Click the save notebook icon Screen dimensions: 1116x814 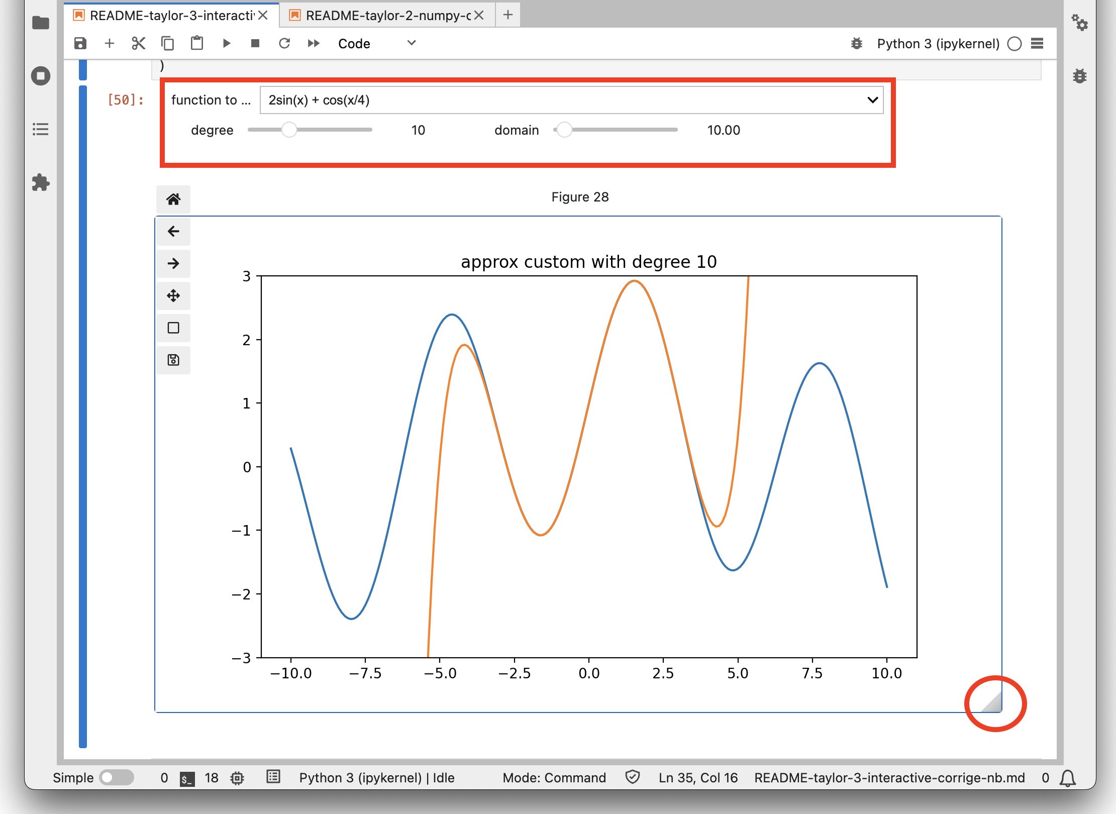pyautogui.click(x=80, y=43)
